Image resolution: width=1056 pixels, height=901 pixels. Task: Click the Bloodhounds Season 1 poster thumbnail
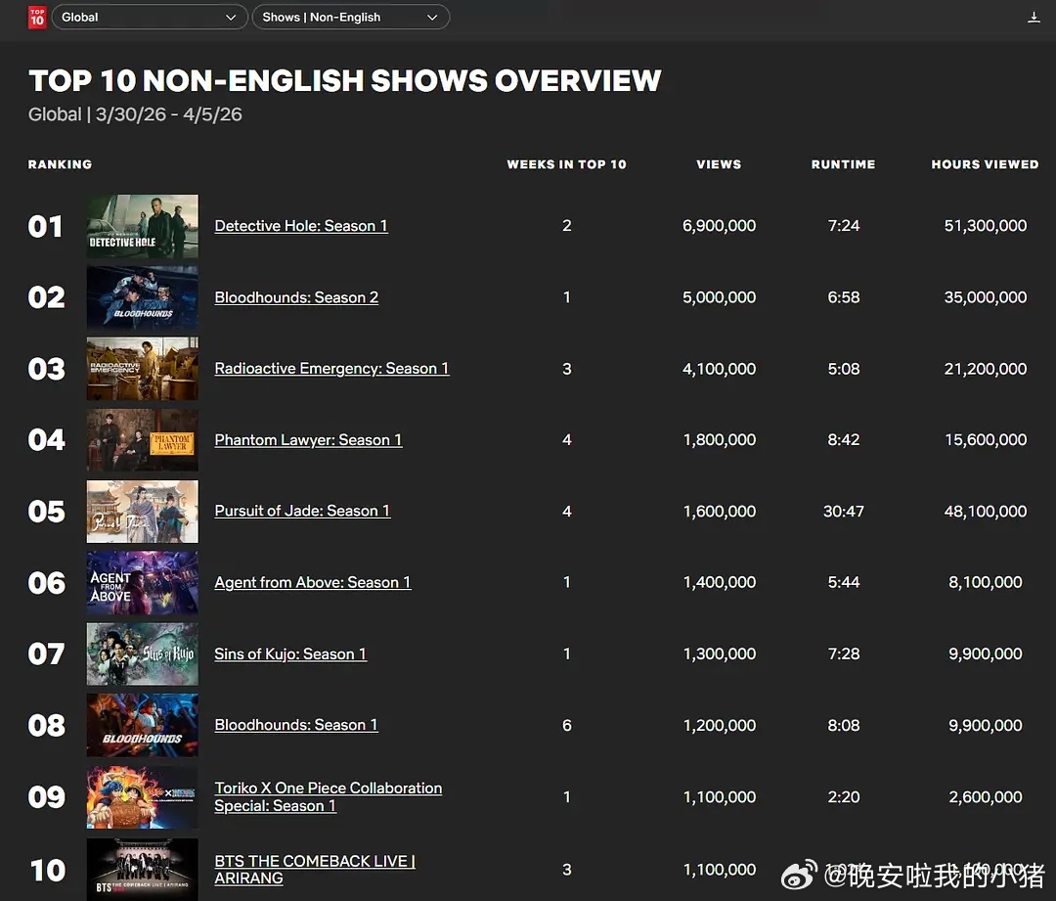pyautogui.click(x=142, y=725)
